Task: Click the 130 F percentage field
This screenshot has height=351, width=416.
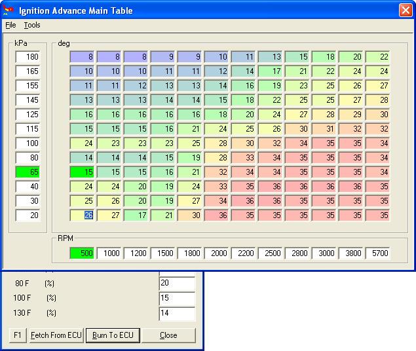Action: 177,314
